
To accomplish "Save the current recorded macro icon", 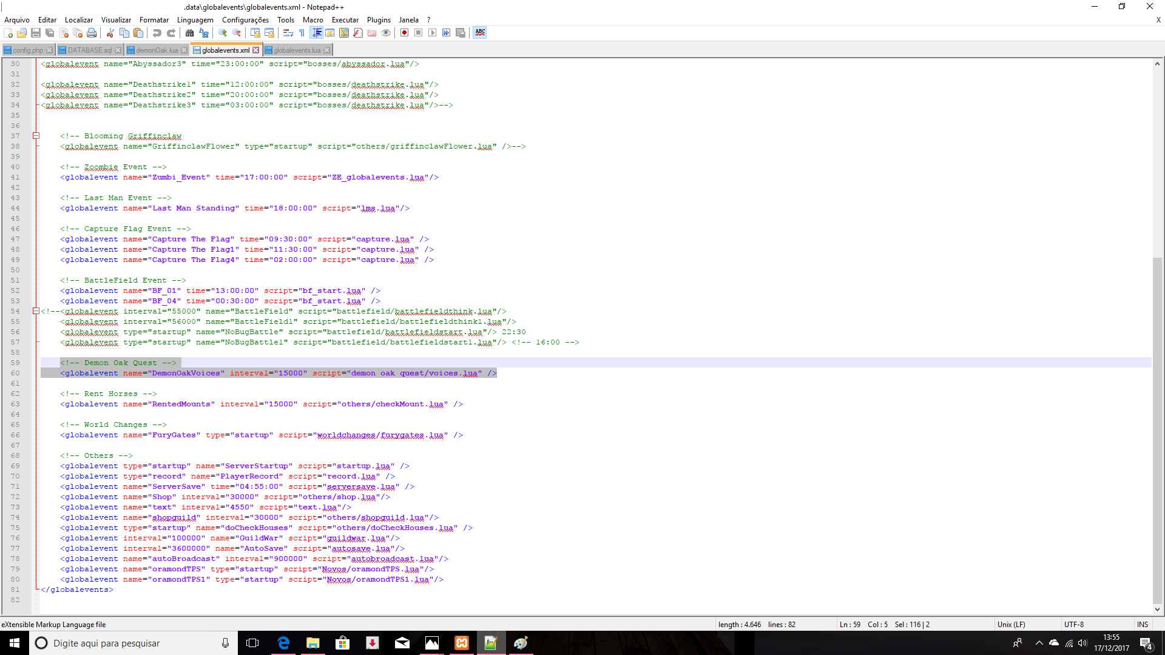I will (x=460, y=33).
